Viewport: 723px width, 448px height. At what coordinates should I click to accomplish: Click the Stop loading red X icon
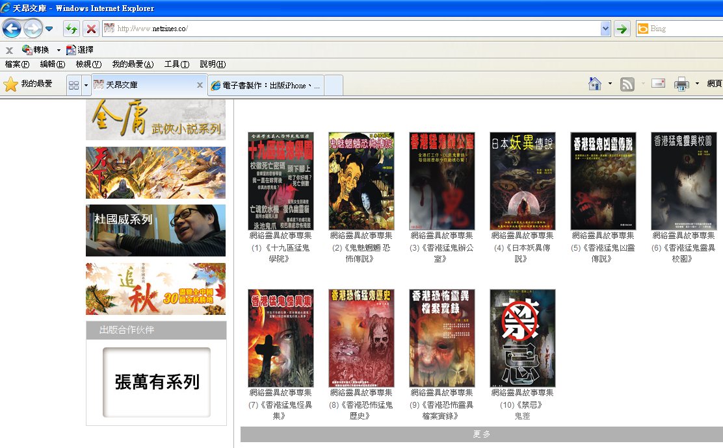91,29
